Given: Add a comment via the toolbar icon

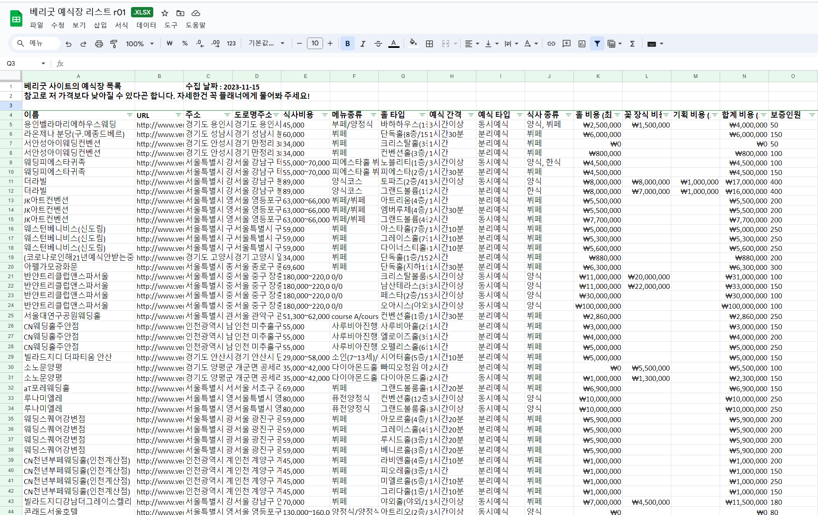Looking at the screenshot, I should pyautogui.click(x=566, y=44).
